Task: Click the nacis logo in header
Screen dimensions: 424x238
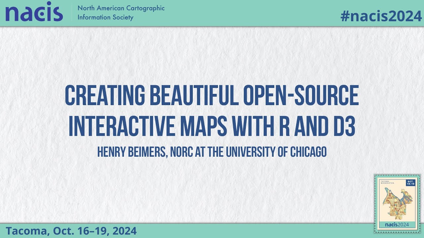Action: tap(34, 12)
